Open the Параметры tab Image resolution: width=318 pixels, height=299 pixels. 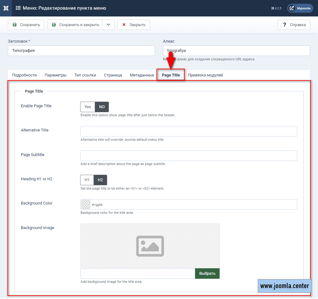tap(56, 75)
